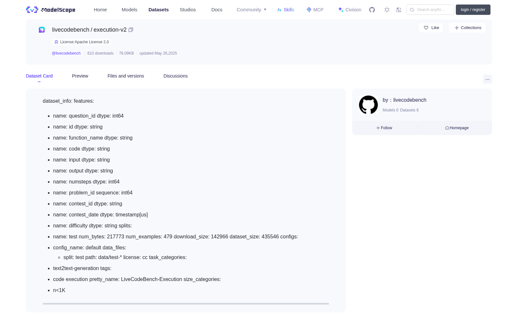This screenshot has width=518, height=323.
Task: Click 'config_name: default data_files:' row
Action: [x=90, y=248]
